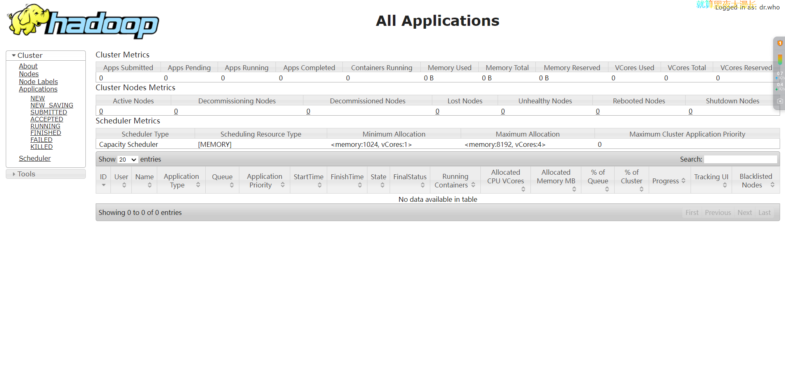Sort by the Progress column
The image size is (785, 372).
click(668, 181)
